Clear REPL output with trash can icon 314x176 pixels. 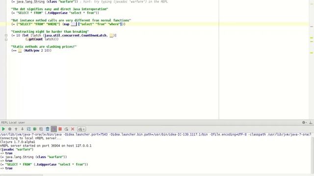[48, 129]
